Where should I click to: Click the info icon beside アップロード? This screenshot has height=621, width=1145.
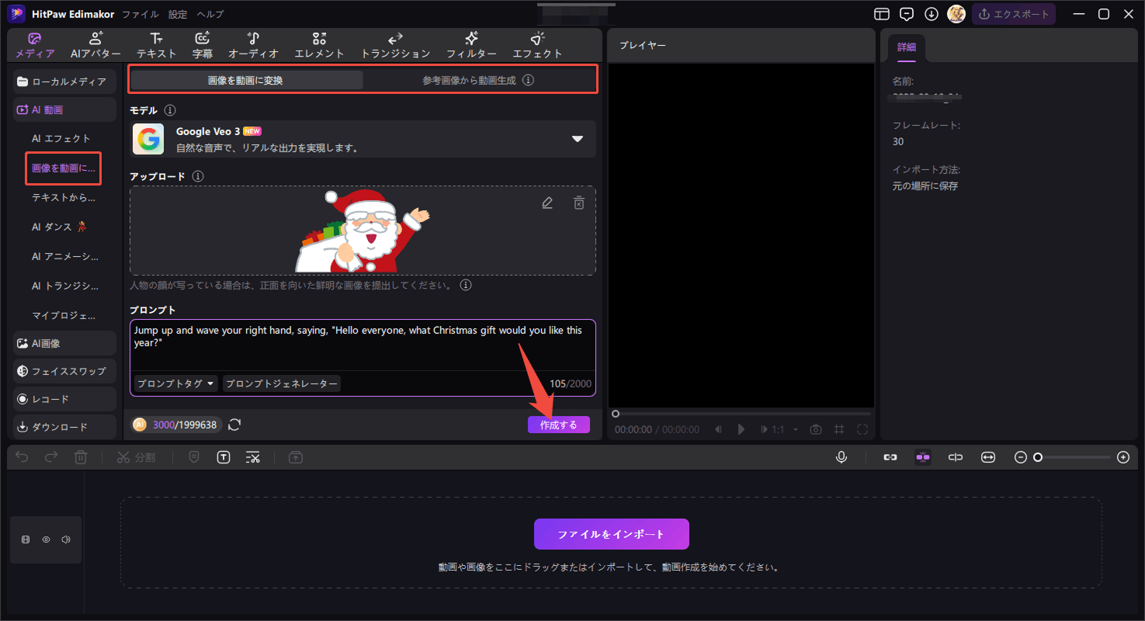pos(198,176)
